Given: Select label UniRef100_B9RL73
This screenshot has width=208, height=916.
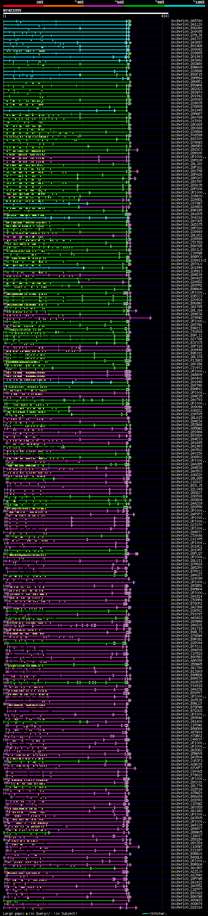Looking at the screenshot, I should coord(187,632).
